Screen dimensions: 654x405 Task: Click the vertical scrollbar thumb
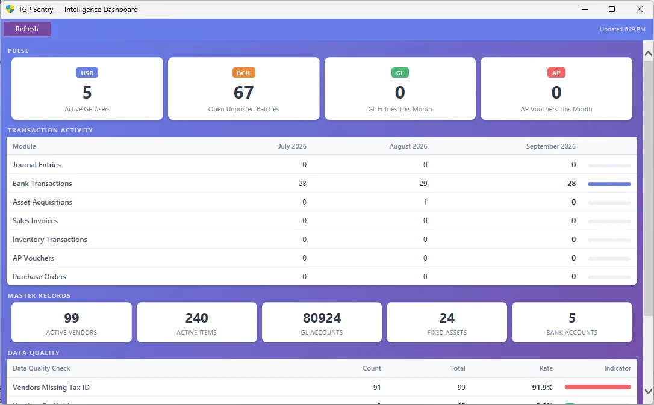pyautogui.click(x=648, y=188)
